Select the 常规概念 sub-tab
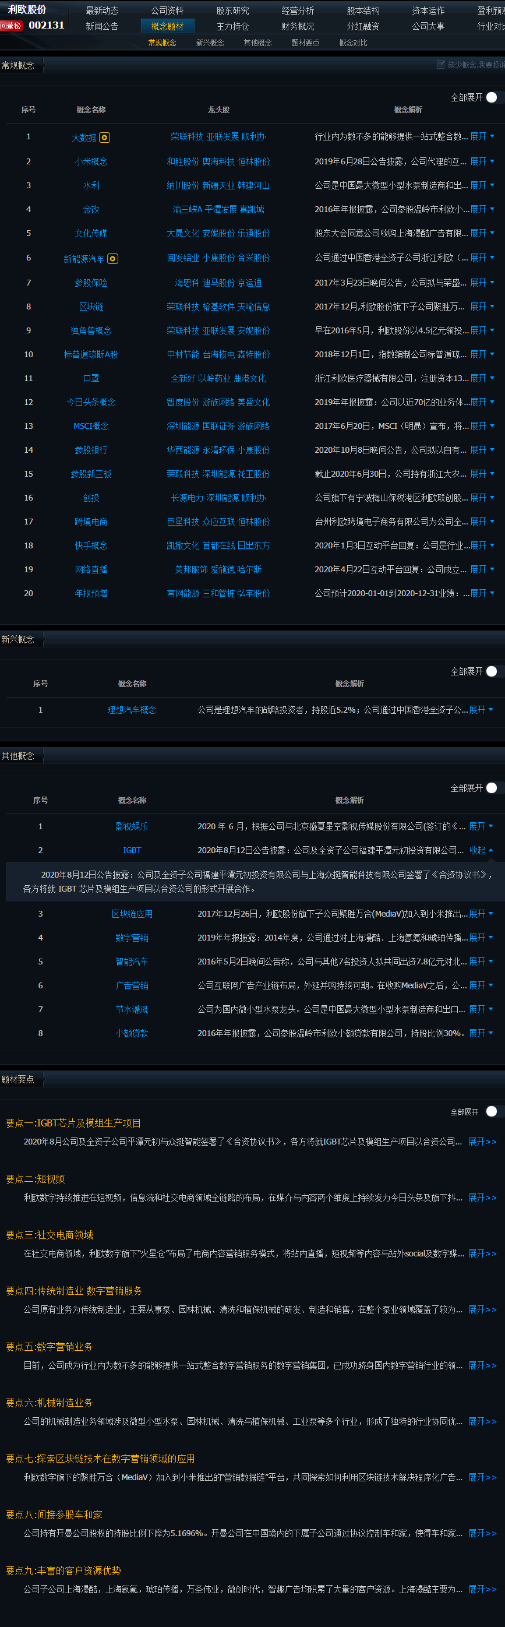Image resolution: width=505 pixels, height=1627 pixels. 163,43
